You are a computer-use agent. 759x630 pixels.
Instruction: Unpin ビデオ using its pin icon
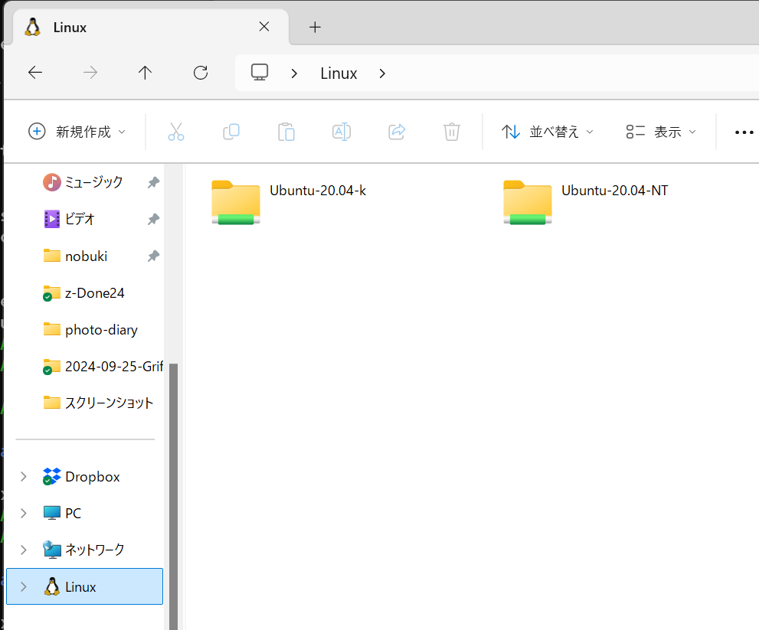click(153, 219)
